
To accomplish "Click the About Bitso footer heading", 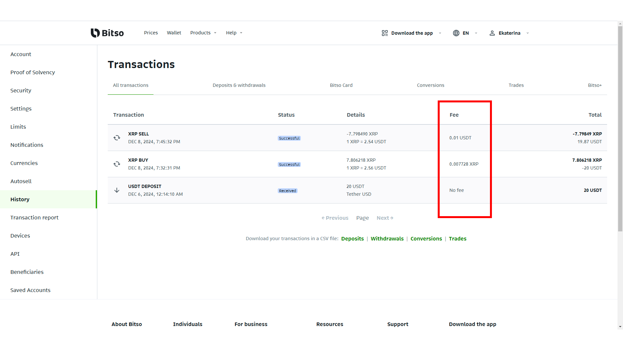I will coord(127,324).
